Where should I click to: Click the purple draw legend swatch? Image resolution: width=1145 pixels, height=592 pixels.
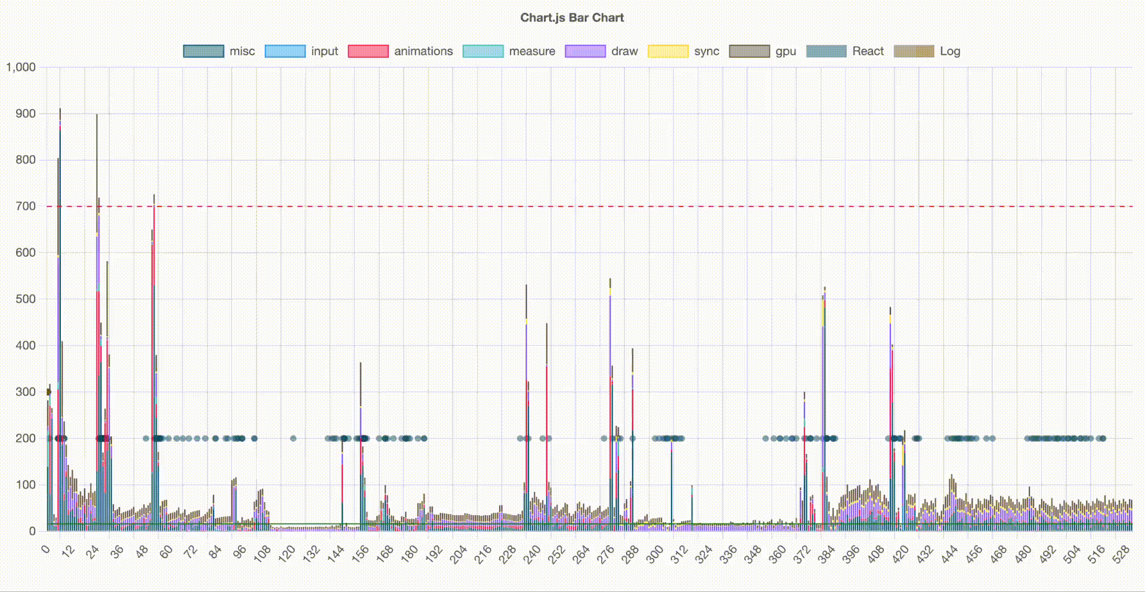(x=585, y=51)
